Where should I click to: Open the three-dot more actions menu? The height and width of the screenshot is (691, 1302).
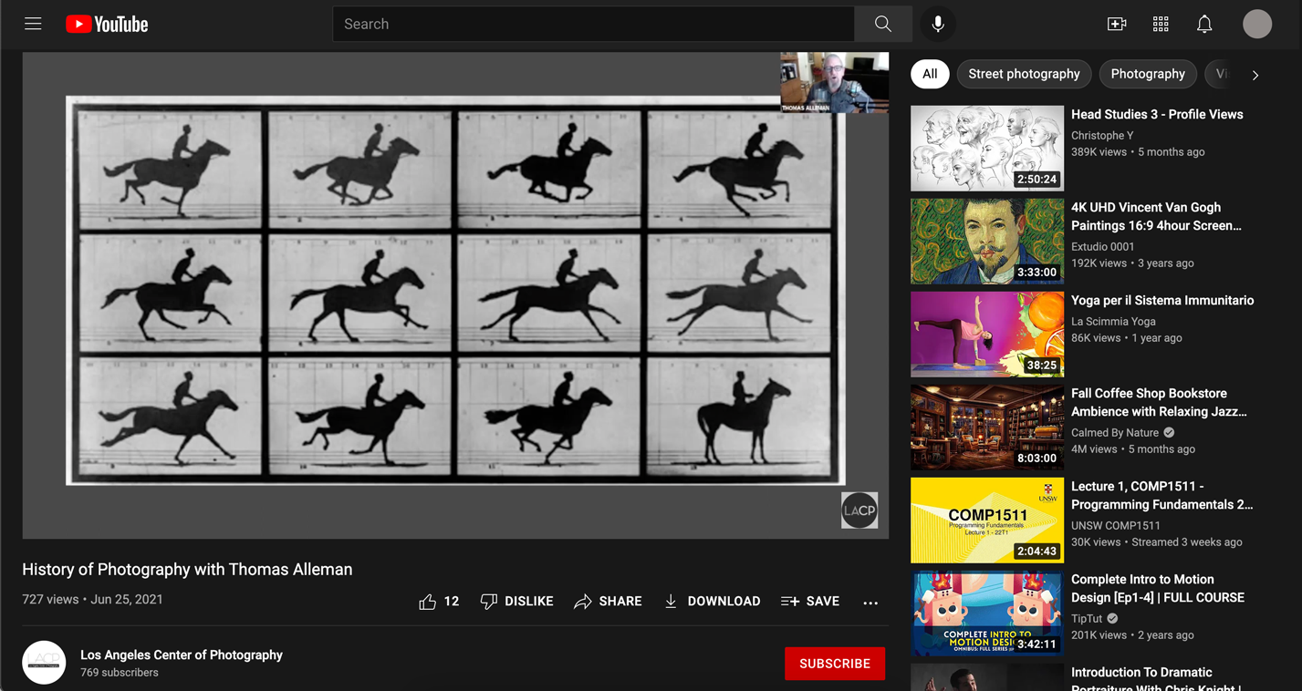870,603
